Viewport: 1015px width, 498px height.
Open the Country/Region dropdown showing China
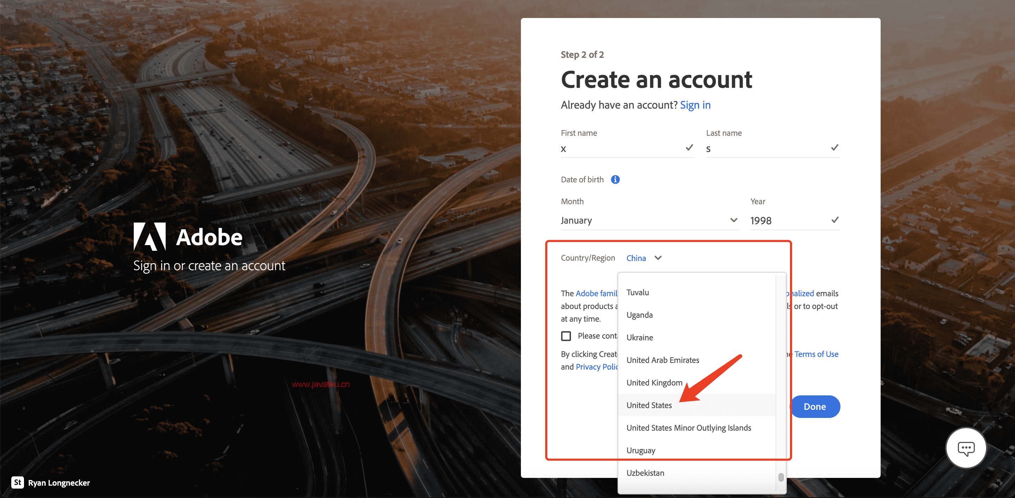[644, 258]
